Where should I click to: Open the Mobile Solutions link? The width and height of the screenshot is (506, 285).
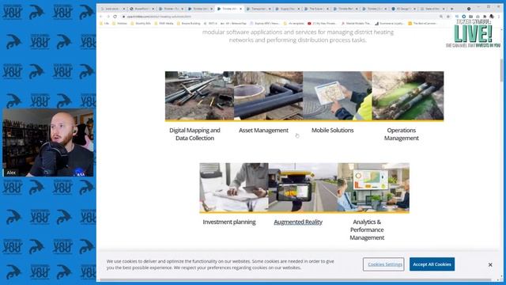coord(332,130)
